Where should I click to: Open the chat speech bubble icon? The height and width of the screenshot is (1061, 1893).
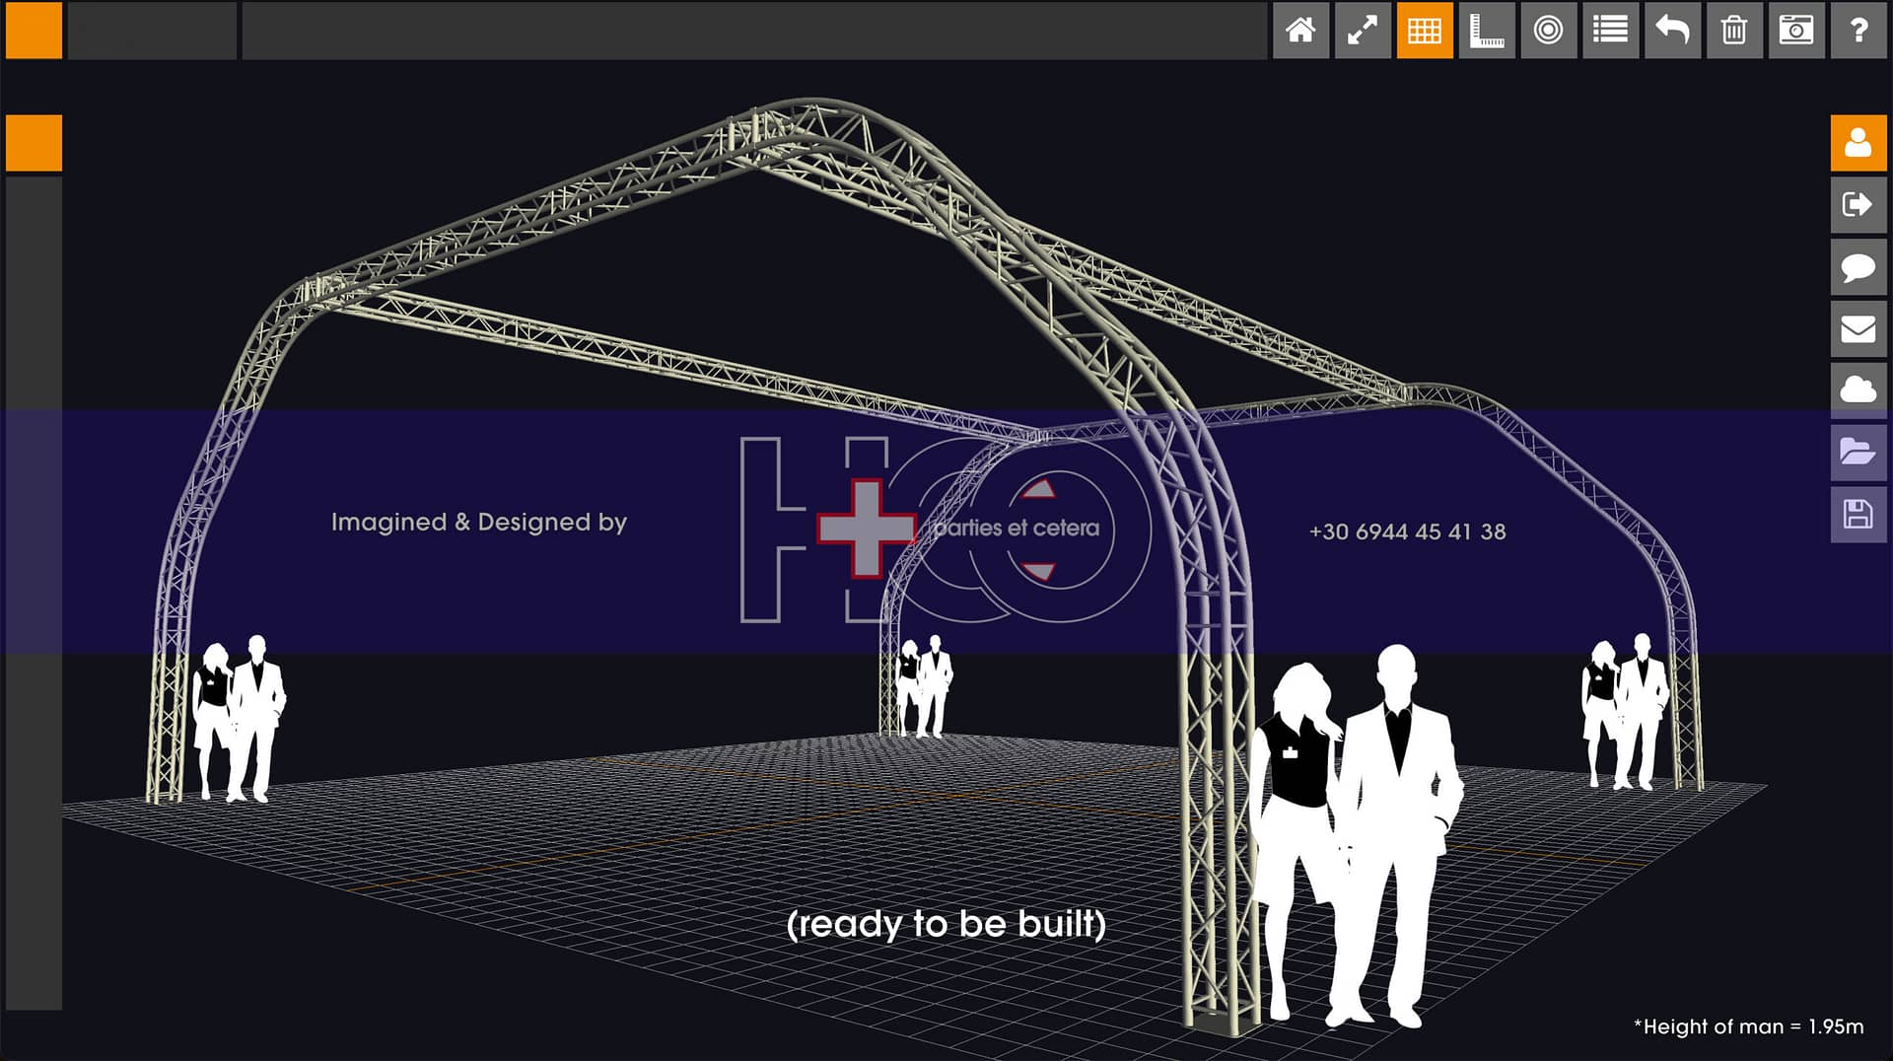click(1858, 267)
